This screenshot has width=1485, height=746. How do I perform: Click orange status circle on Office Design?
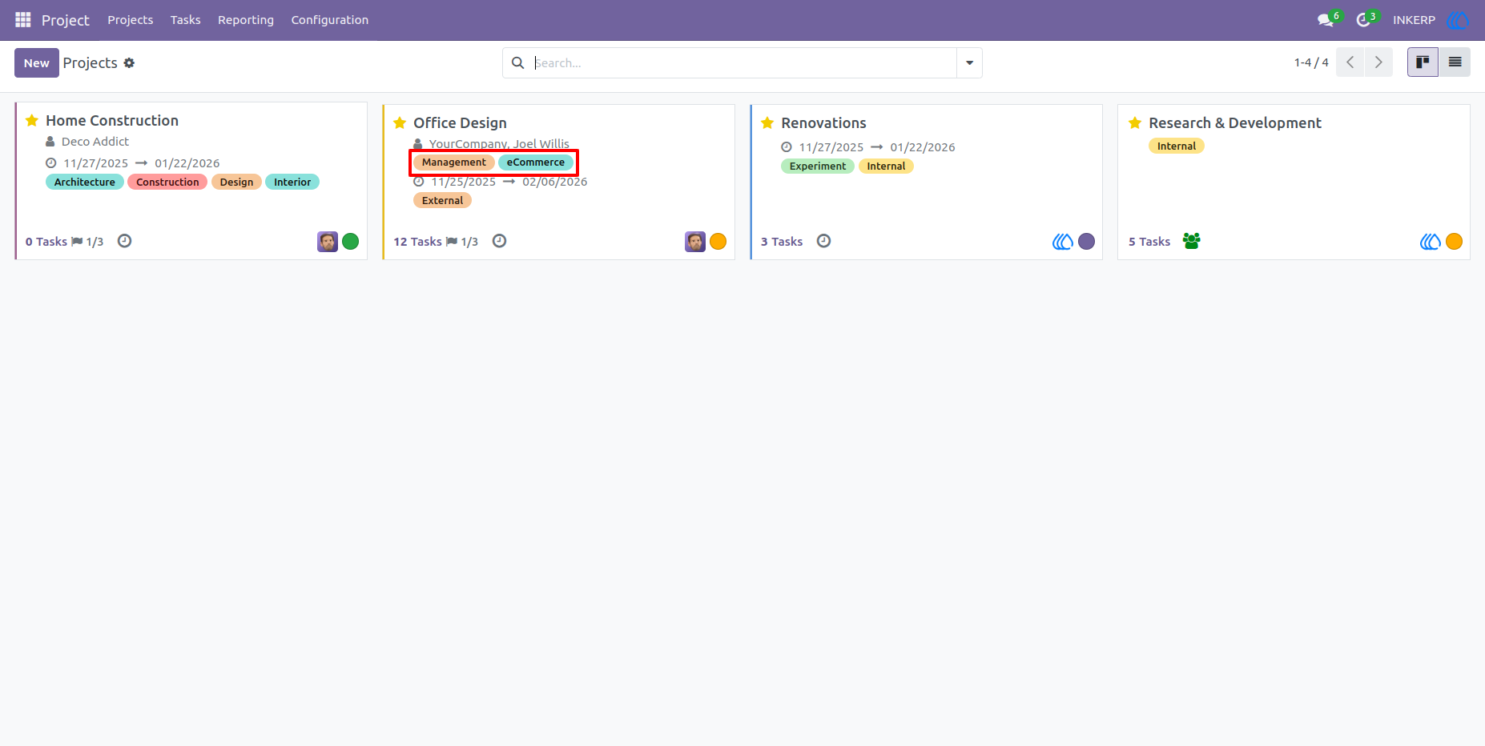point(718,242)
